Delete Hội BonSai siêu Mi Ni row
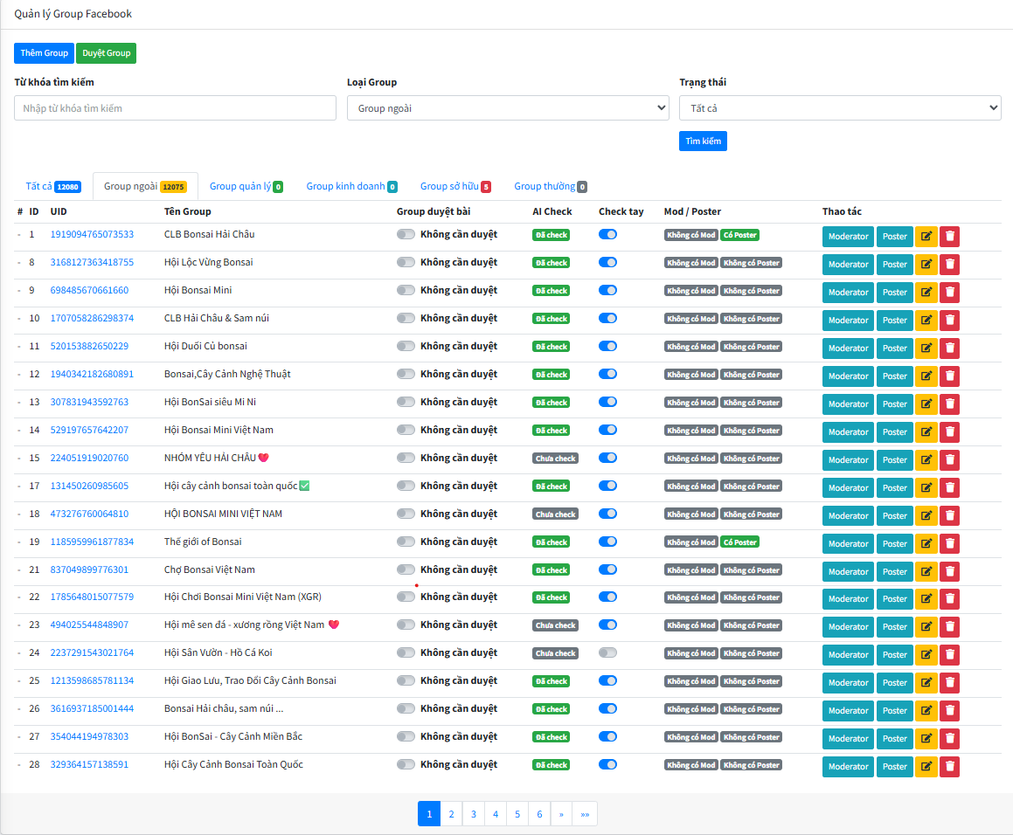 pyautogui.click(x=950, y=404)
